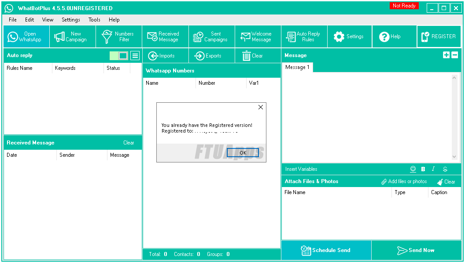Import WhatsApp numbers
Screen dimensions: 465x263
click(166, 56)
